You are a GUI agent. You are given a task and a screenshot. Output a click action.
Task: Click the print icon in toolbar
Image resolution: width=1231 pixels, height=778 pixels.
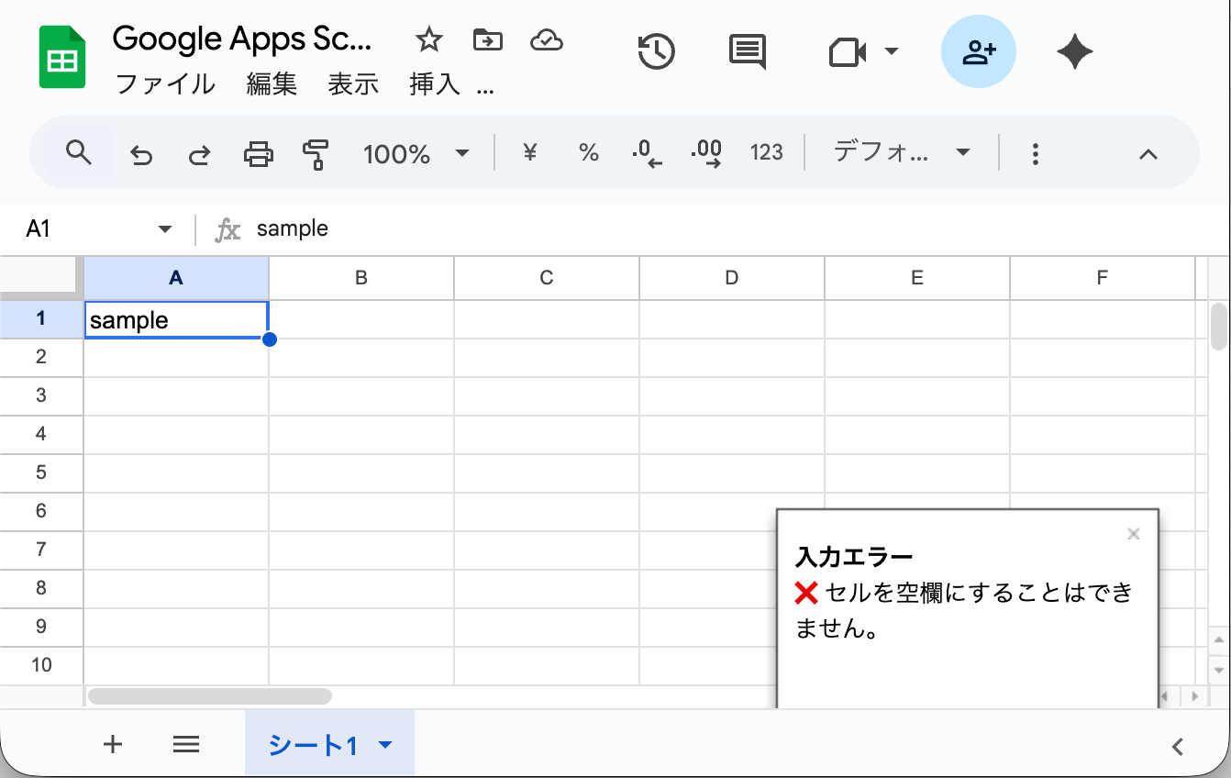258,154
